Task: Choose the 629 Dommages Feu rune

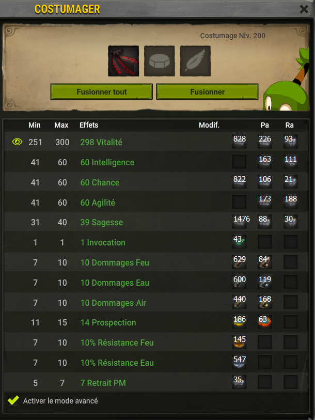Action: click(239, 262)
